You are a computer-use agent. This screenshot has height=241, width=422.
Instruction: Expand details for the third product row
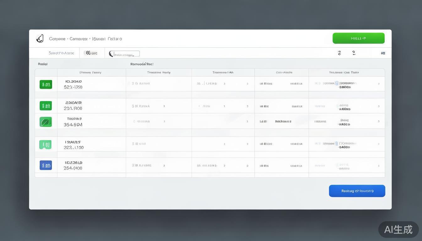click(x=379, y=121)
